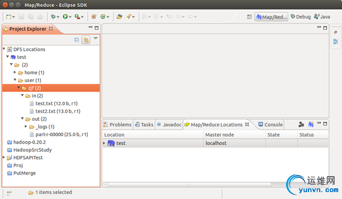Open the Javadoc tab
Image resolution: width=342 pixels, height=199 pixels.
point(169,125)
